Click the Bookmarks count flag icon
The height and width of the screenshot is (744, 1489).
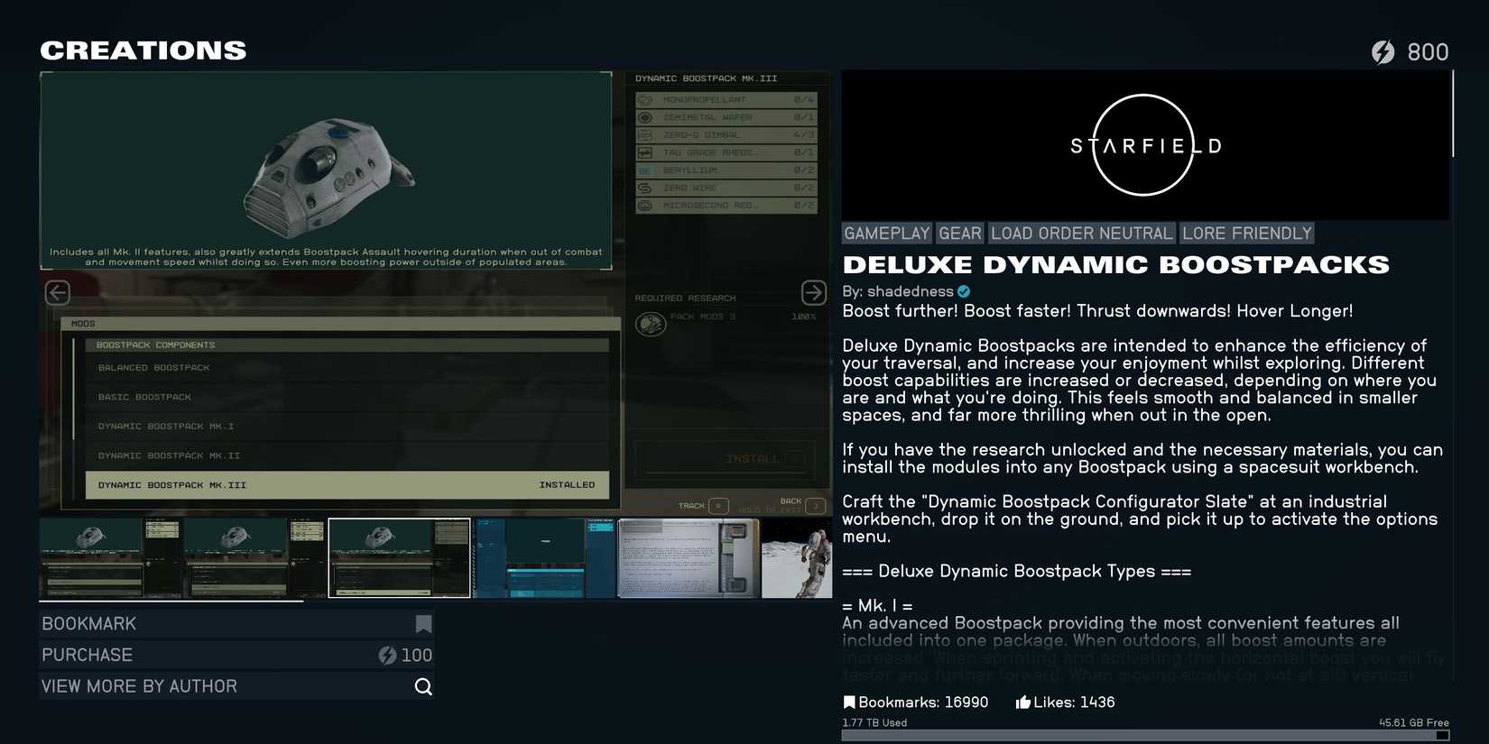coord(848,703)
